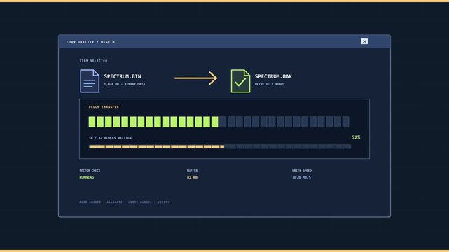Click the buffer value "82 KB"
This screenshot has height=252, width=449.
pos(192,177)
